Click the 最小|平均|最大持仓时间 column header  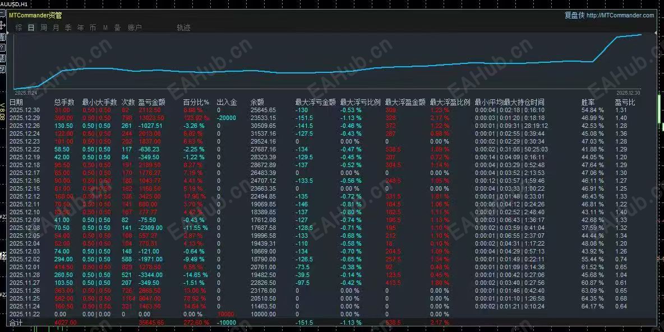pos(509,102)
